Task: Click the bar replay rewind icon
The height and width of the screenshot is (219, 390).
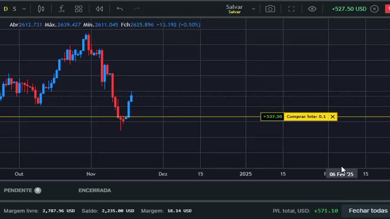Action: point(99,9)
